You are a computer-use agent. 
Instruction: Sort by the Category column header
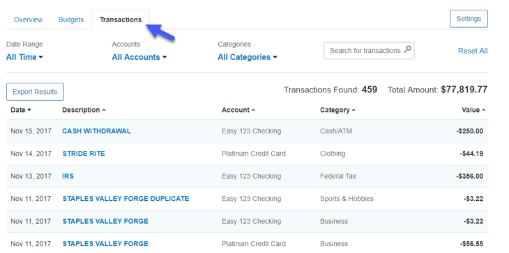337,110
